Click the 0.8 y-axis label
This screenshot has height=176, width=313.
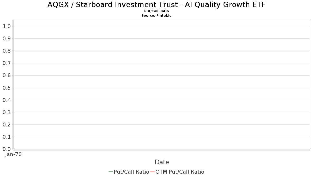pos(7,51)
